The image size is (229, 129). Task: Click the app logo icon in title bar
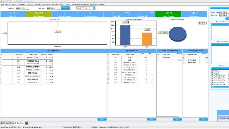coord(1,1)
